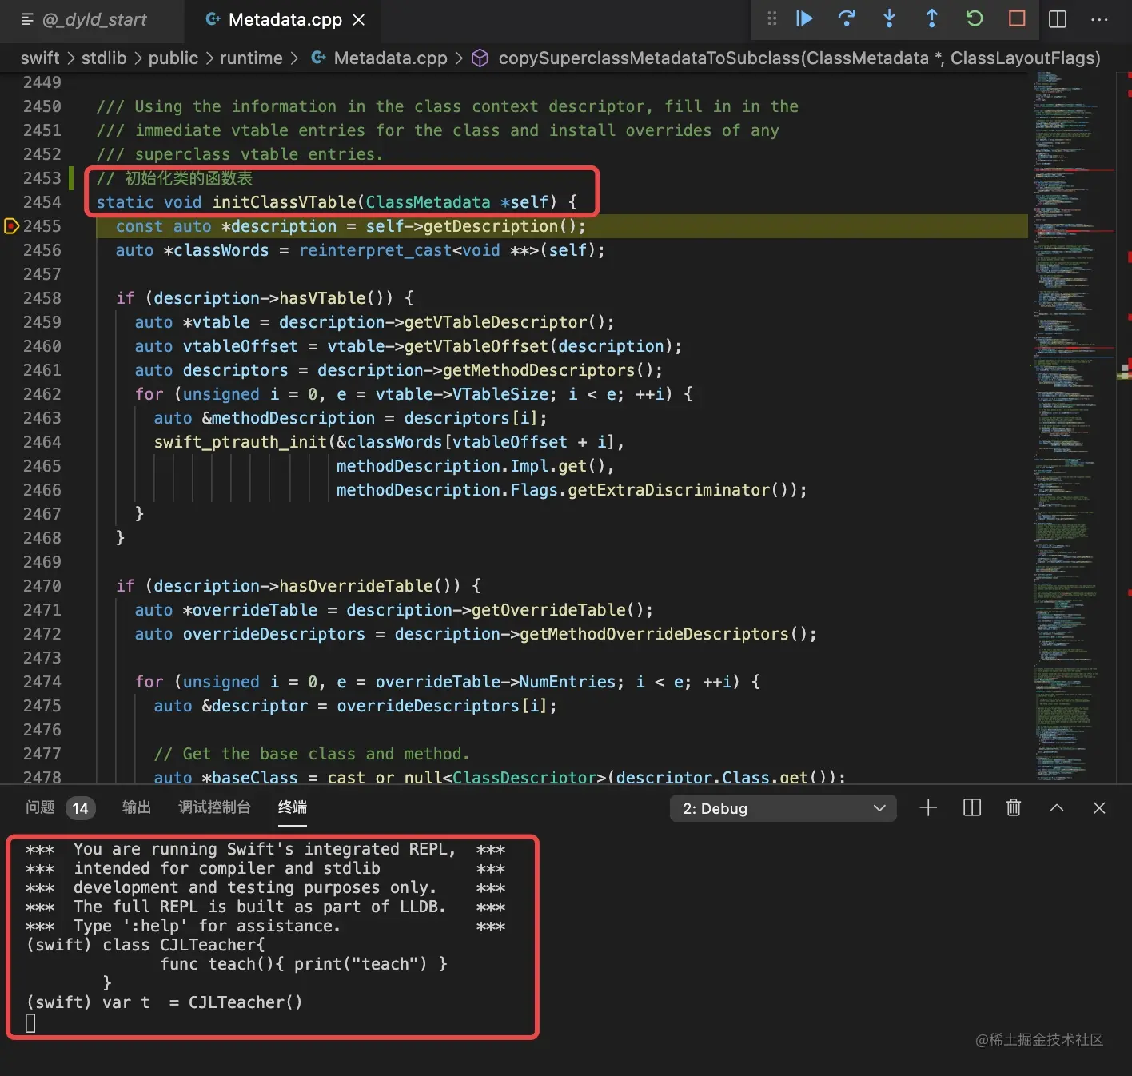Image resolution: width=1132 pixels, height=1076 pixels.
Task: Restart debugging session icon
Action: tap(974, 18)
